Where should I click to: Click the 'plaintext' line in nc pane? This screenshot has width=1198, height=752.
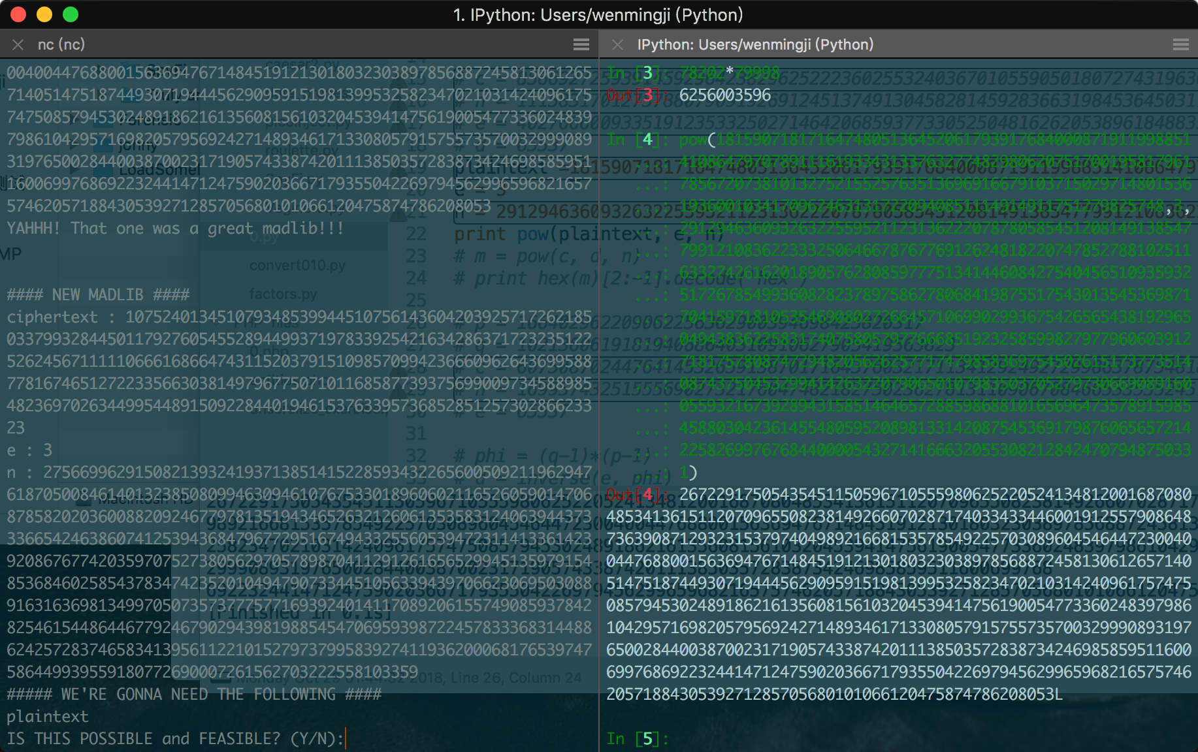pyautogui.click(x=48, y=717)
